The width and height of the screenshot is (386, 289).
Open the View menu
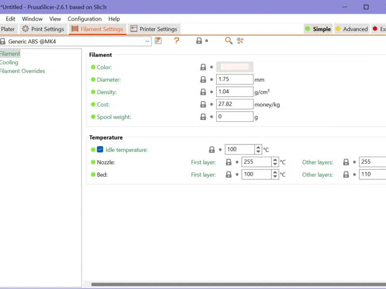click(x=55, y=19)
